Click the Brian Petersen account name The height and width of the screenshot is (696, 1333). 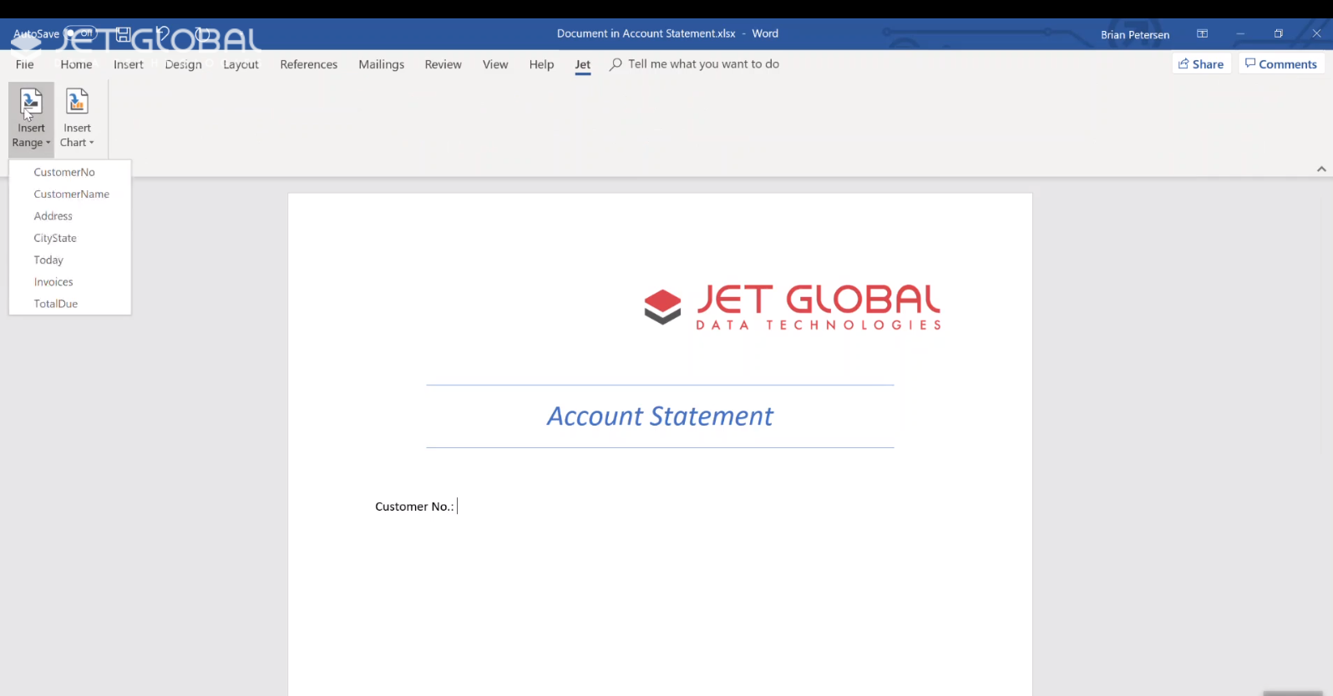pyautogui.click(x=1135, y=34)
